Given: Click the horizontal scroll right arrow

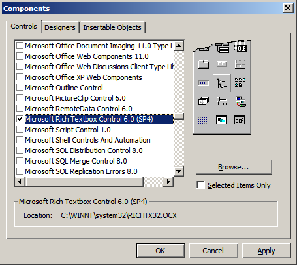Looking at the screenshot, I should pos(168,181).
